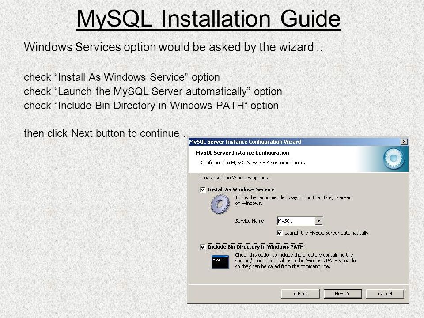
Task: Go back with the < Back button
Action: pos(300,294)
